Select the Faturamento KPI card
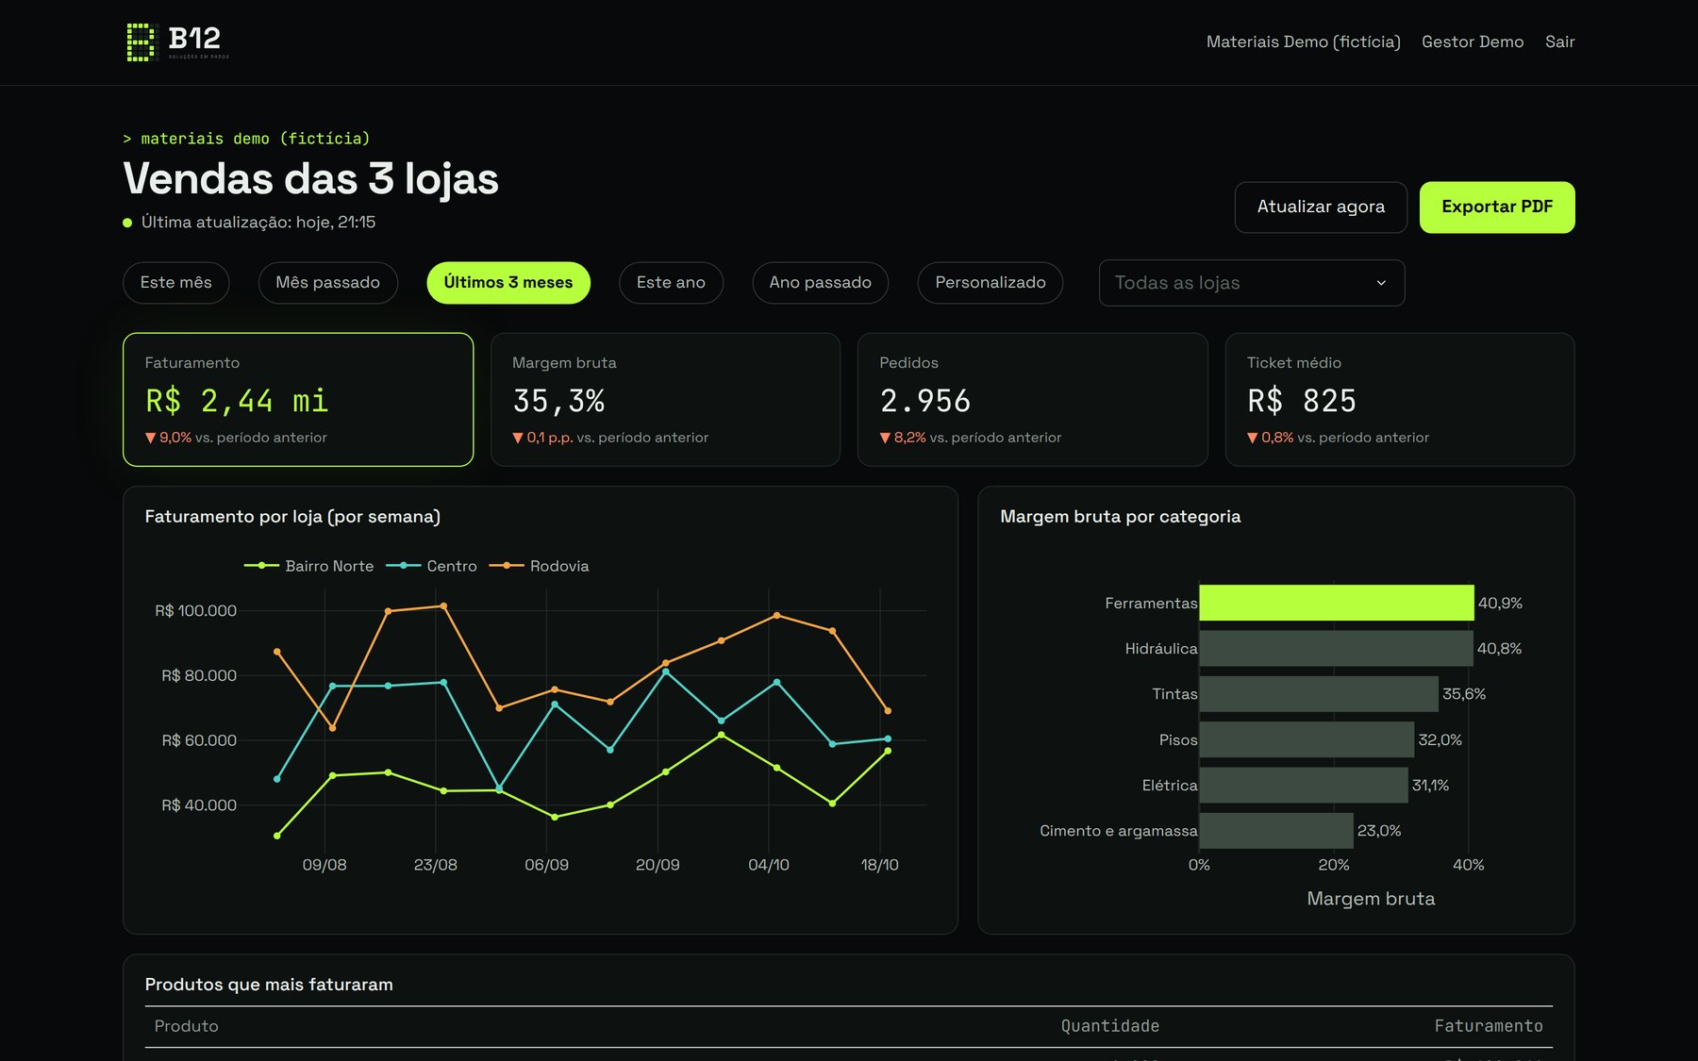 tap(298, 400)
